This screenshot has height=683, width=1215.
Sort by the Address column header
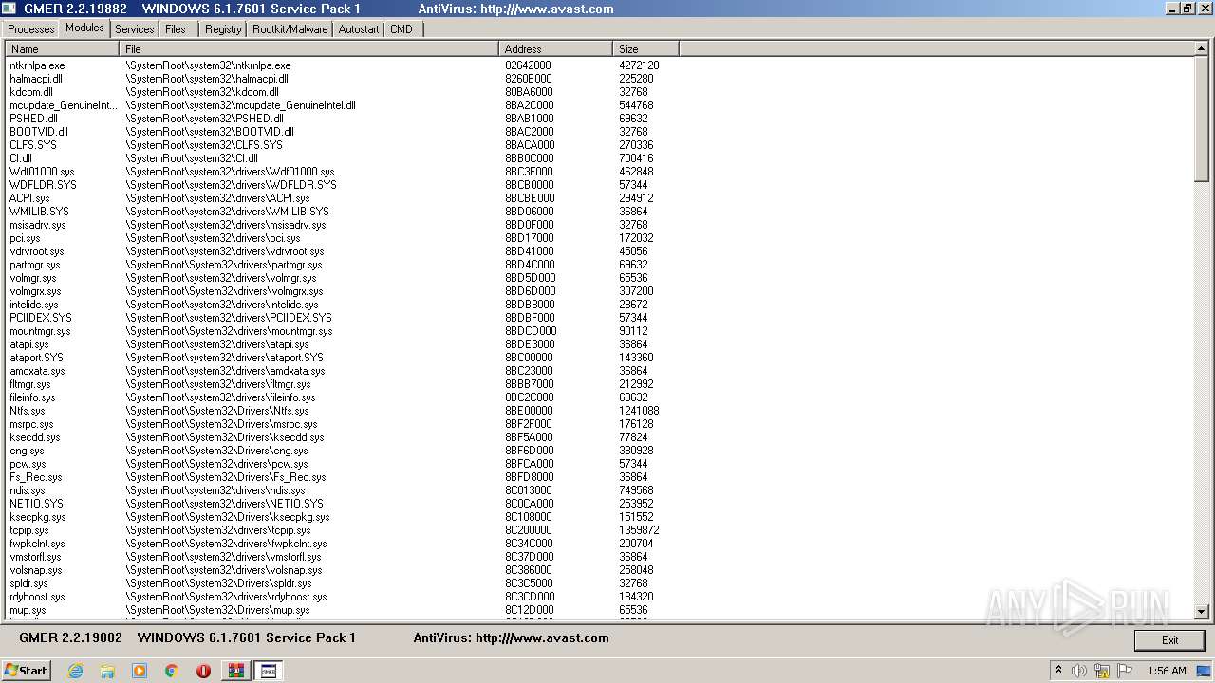(556, 48)
